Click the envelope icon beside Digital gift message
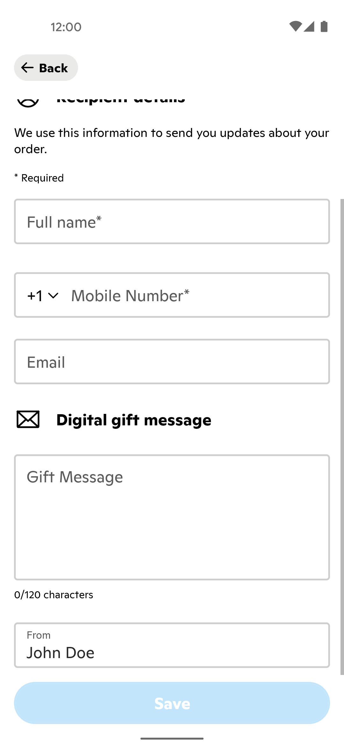The image size is (344, 745). click(x=28, y=419)
